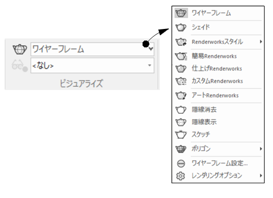Image resolution: width=273 pixels, height=198 pixels.
Task: Click the <なし> text in second field
Action: 43,66
